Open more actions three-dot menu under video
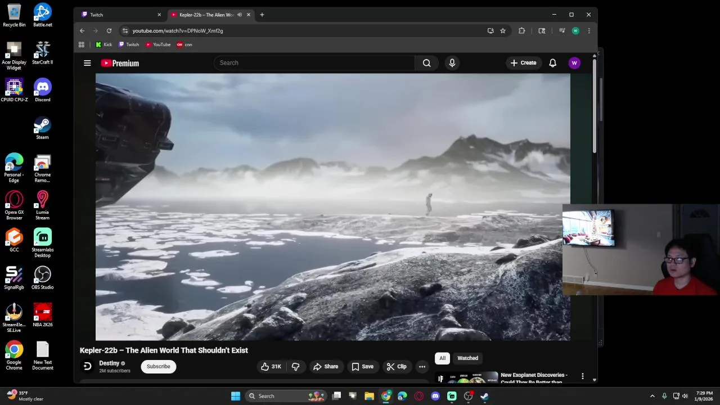 (422, 367)
